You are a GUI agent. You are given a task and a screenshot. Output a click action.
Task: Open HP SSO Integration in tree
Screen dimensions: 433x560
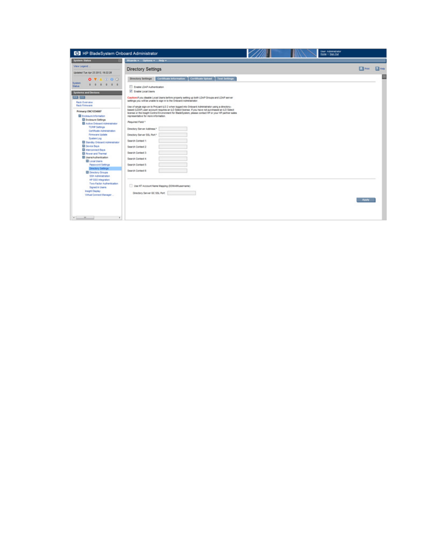99,180
